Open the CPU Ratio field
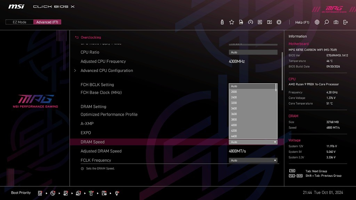The height and width of the screenshot is (200, 356). [253, 52]
